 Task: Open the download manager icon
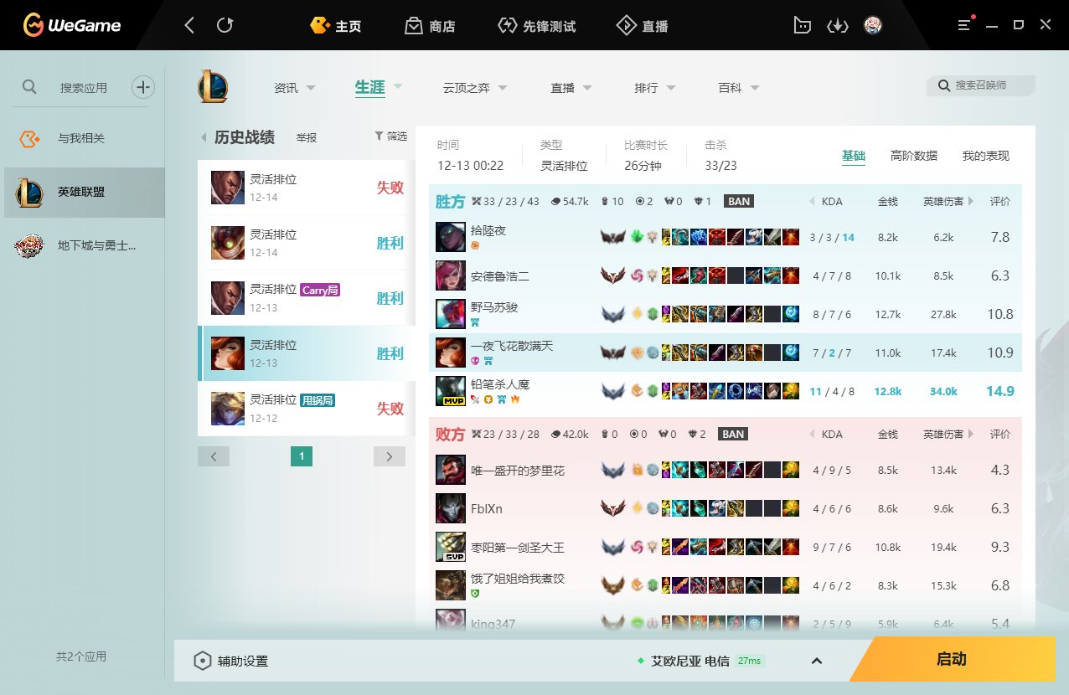coord(838,25)
